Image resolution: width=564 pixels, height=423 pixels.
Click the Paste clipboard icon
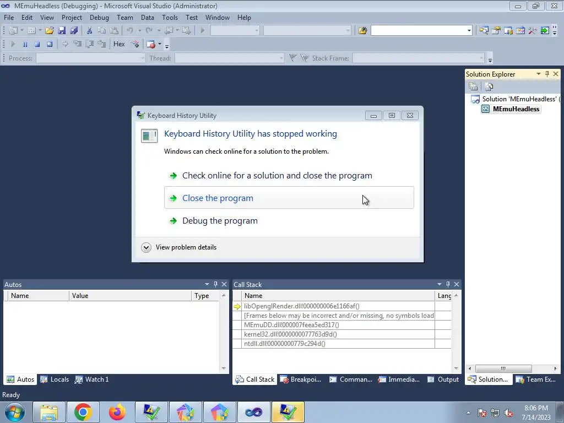point(114,31)
